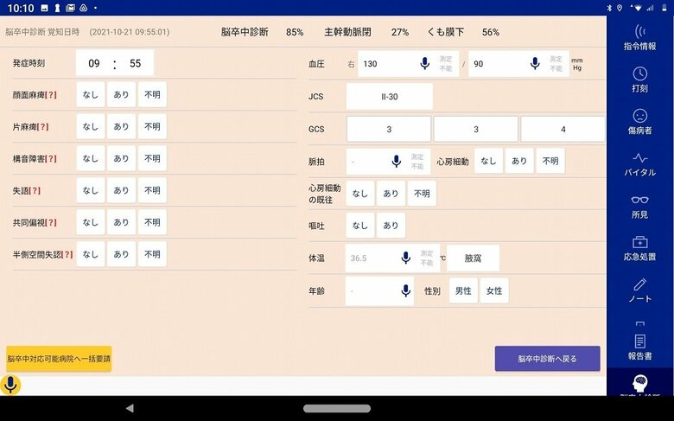
Task: Open the 腋窩 measurement site selector
Action: [x=473, y=258]
